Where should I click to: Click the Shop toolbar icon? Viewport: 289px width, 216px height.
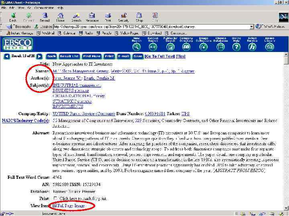pyautogui.click(x=139, y=17)
